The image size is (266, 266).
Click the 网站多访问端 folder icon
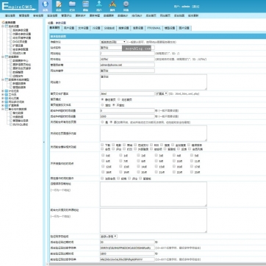(x=7, y=101)
